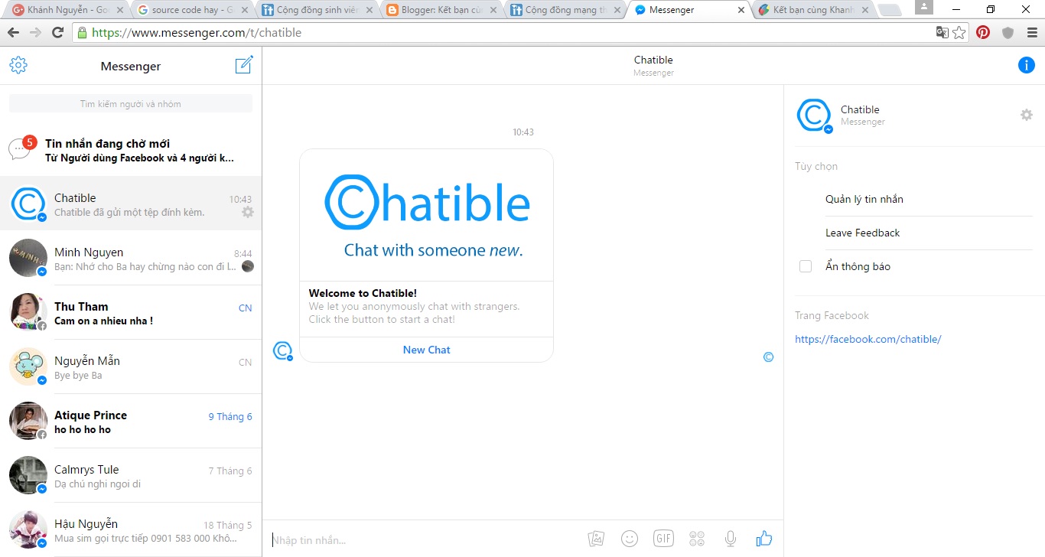Open message requests bubble icon with badge
The height and width of the screenshot is (557, 1045).
click(21, 148)
